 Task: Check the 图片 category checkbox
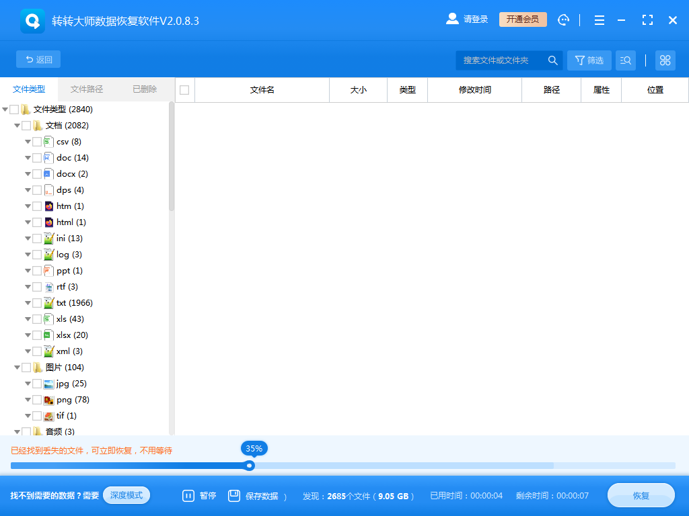click(x=28, y=367)
